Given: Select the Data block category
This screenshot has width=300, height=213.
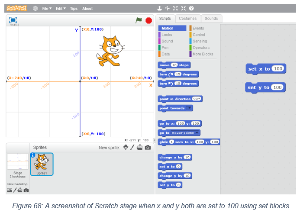Looking at the screenshot, I should coord(165,54).
